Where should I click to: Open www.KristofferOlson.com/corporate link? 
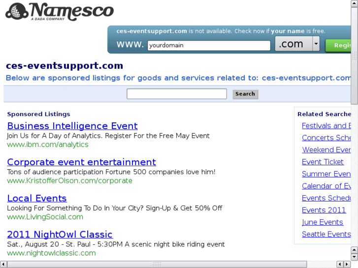point(69,180)
